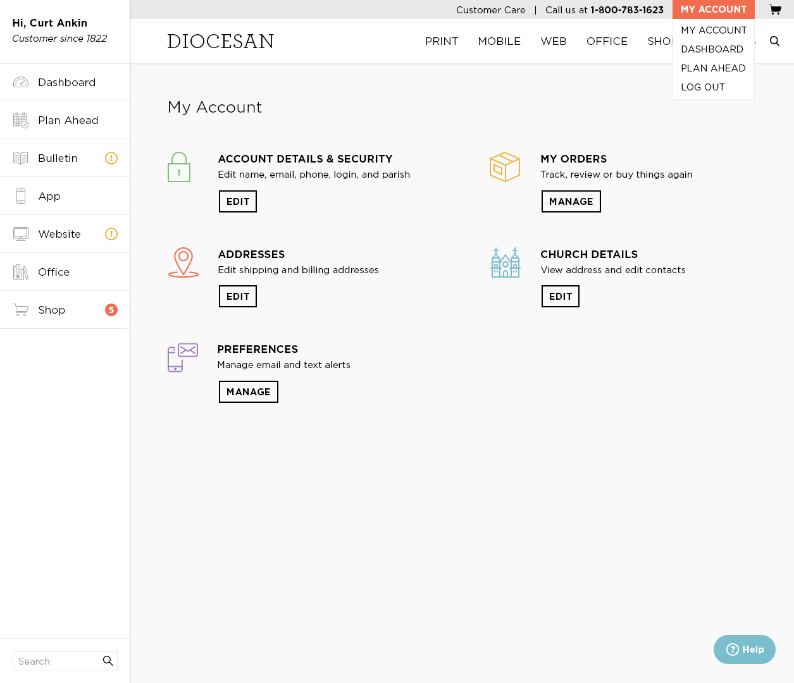
Task: Click the magnifier icon in top navigation
Action: pos(774,41)
